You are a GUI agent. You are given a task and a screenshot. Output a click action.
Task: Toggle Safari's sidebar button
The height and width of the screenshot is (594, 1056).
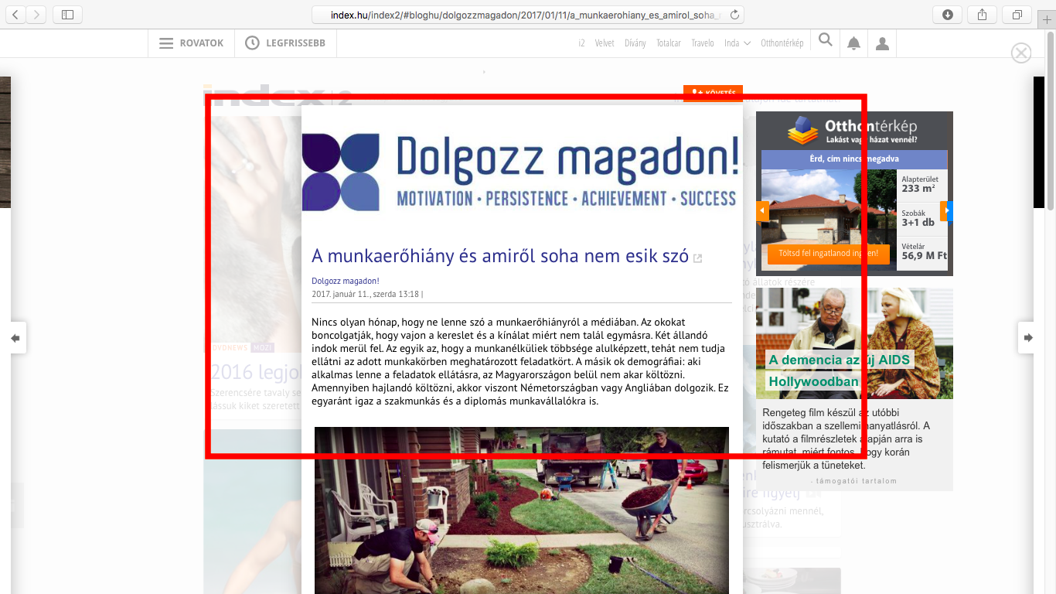tap(68, 14)
